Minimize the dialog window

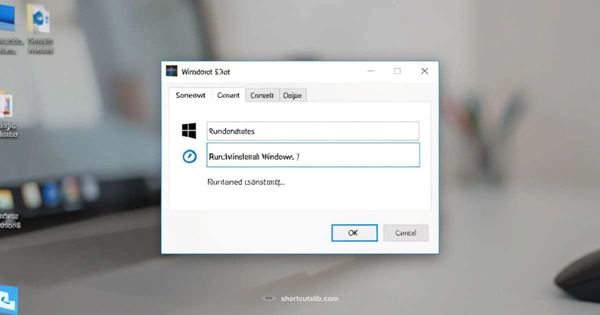(370, 71)
